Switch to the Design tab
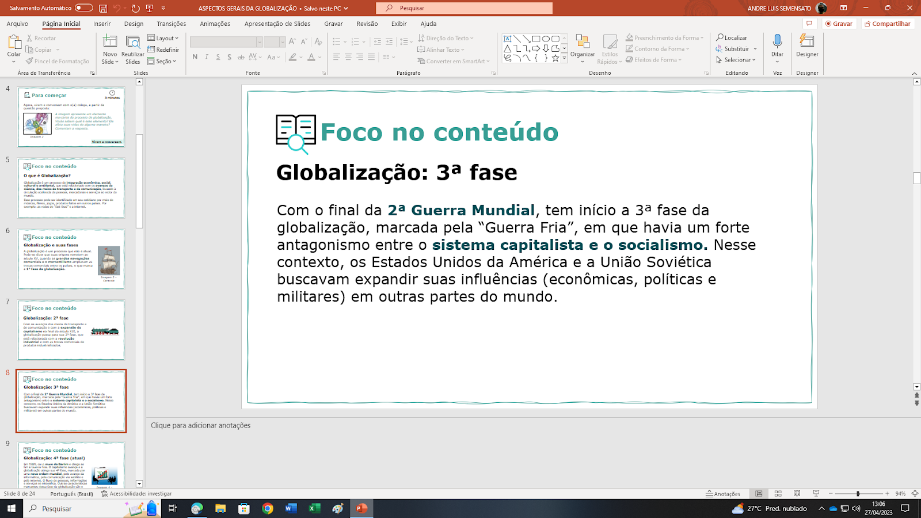Viewport: 921px width, 518px height. 134,24
